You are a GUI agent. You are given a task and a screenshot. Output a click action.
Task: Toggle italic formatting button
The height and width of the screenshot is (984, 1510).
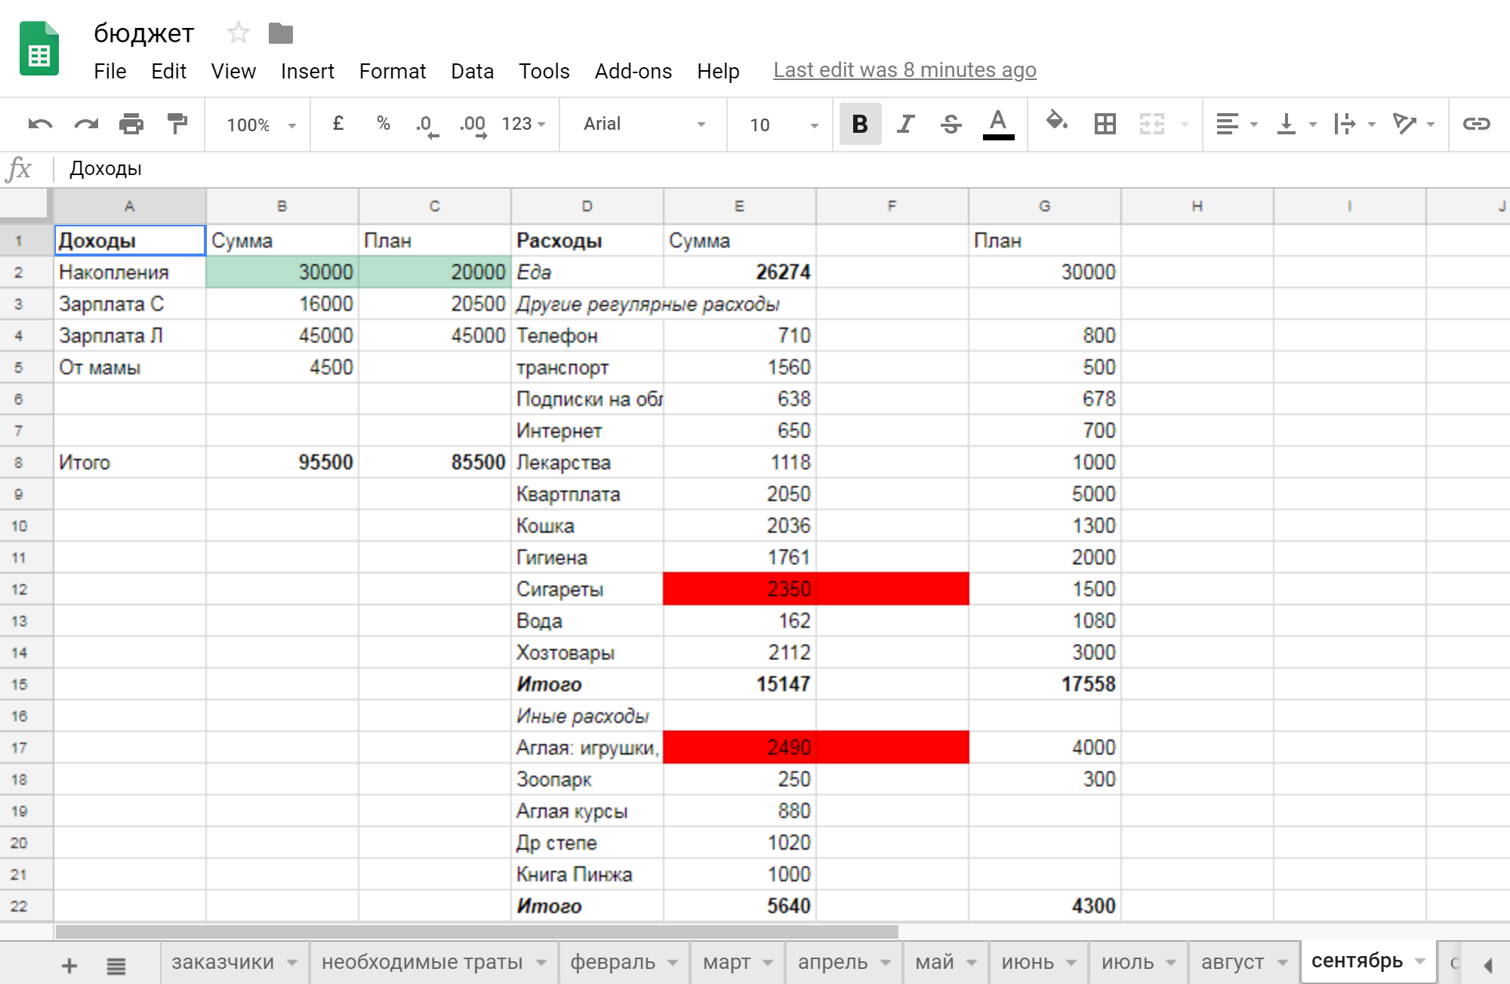905,124
